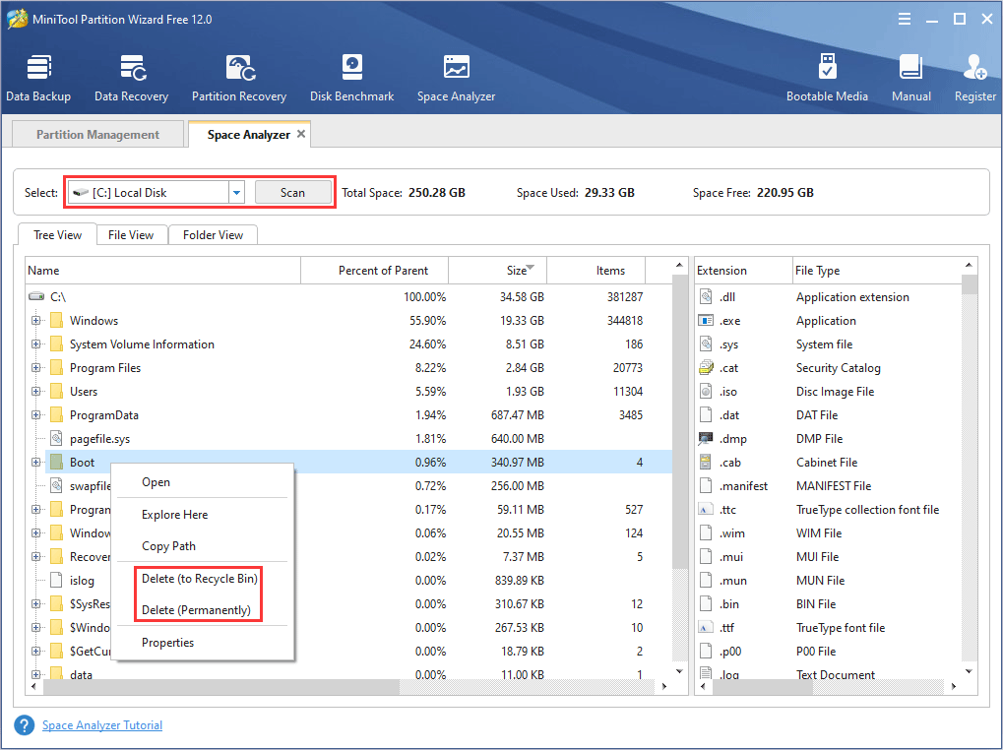Sort by the File Type column header
The width and height of the screenshot is (1003, 750).
(877, 271)
